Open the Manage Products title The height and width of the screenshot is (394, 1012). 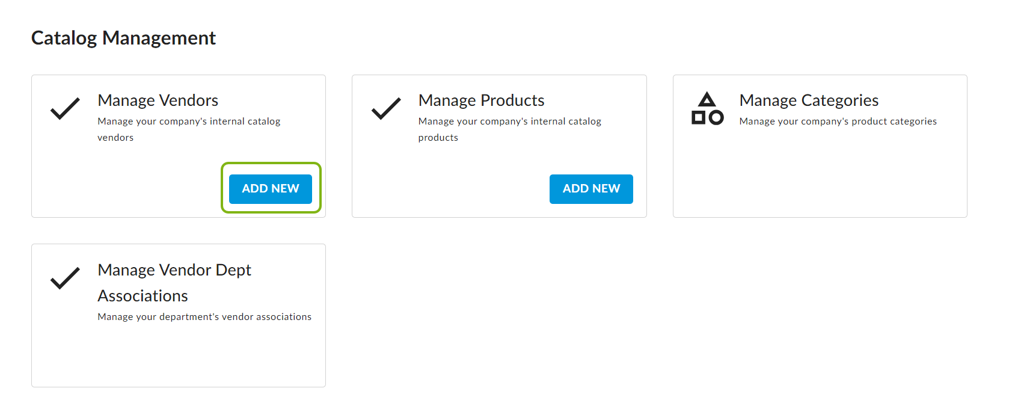tap(482, 100)
